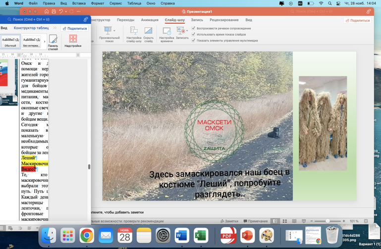The height and width of the screenshot is (249, 381).
Task: Click the Redo icon in PowerPoint title bar
Action: point(71,11)
